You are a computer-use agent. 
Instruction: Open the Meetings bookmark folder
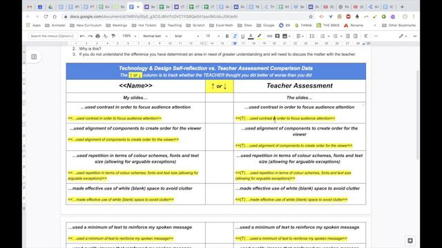(117, 25)
